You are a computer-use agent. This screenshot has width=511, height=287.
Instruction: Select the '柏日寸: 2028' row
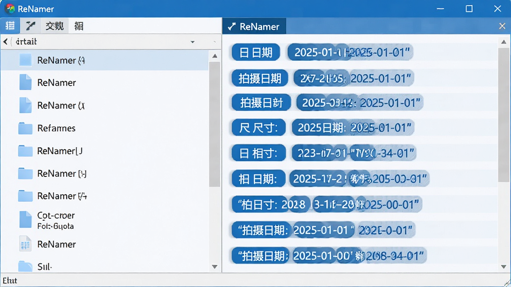pos(327,204)
